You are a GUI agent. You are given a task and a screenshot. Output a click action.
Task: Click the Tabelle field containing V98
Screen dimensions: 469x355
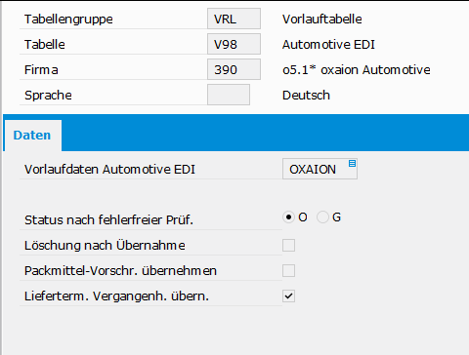coord(234,44)
